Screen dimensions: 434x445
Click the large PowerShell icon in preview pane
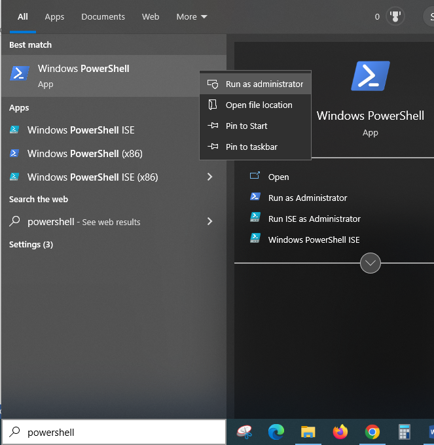click(x=371, y=76)
